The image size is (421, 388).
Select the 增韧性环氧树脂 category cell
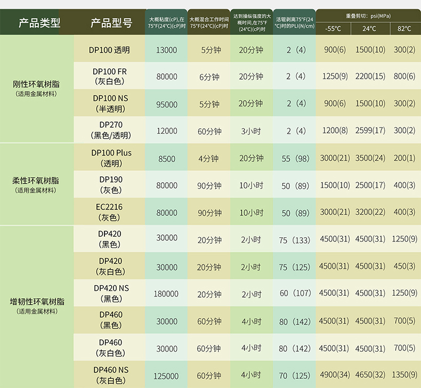point(37,305)
